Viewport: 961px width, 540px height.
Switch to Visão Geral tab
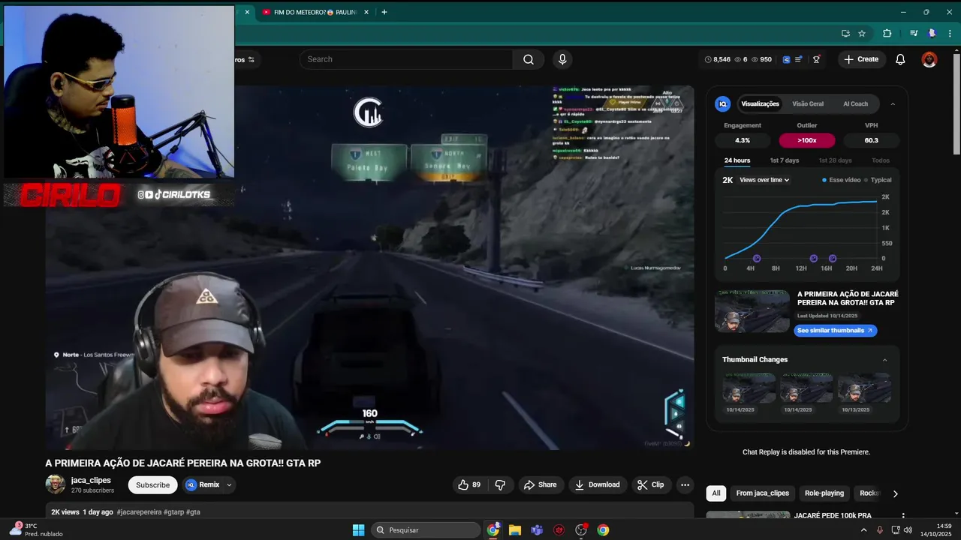808,104
